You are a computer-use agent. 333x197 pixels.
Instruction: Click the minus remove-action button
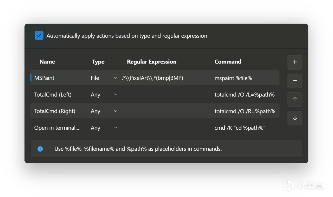(x=295, y=81)
